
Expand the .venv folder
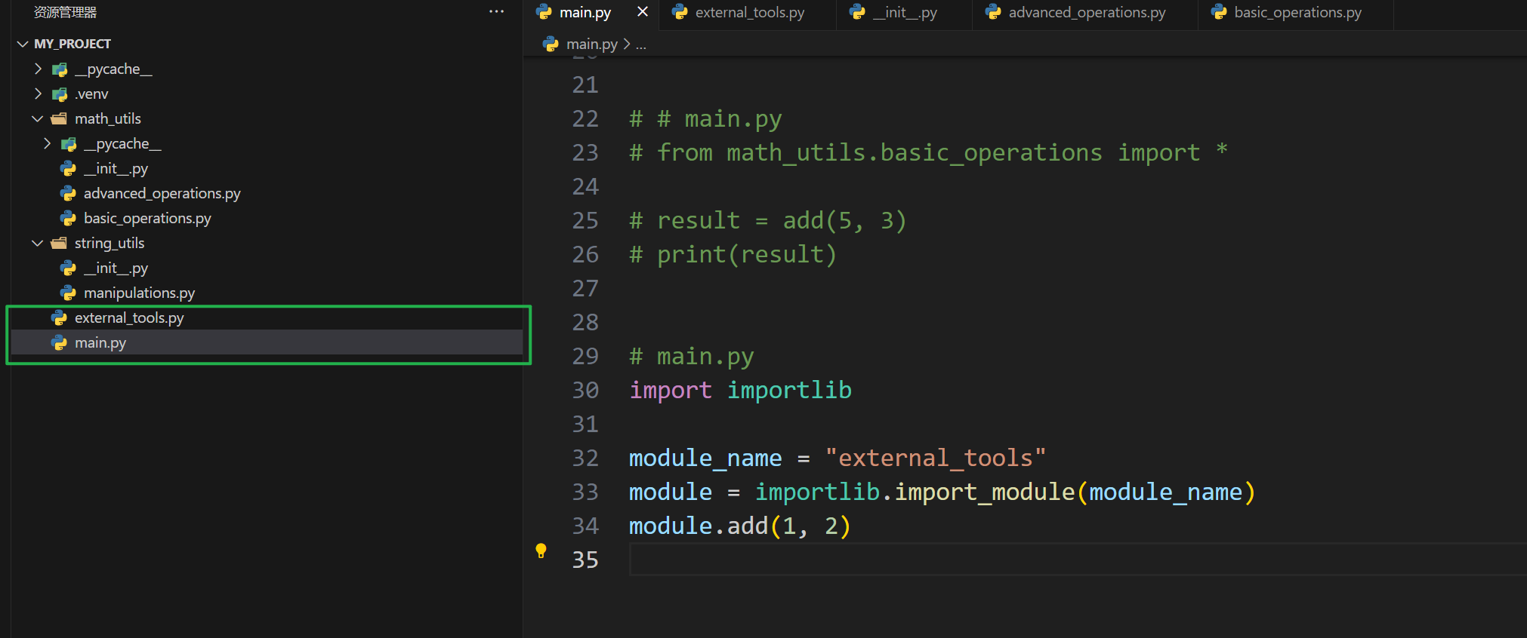click(39, 94)
